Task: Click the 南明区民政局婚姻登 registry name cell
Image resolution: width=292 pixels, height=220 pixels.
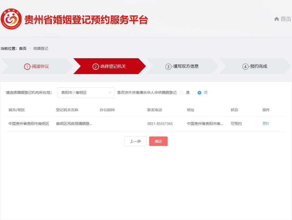Action: [x=74, y=124]
